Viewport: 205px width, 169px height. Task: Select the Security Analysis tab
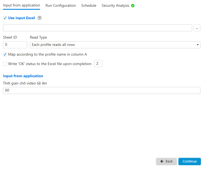(115, 5)
